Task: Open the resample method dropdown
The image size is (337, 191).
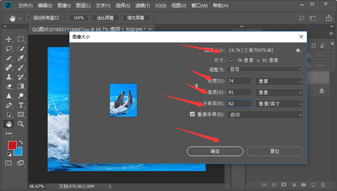Action: point(265,115)
